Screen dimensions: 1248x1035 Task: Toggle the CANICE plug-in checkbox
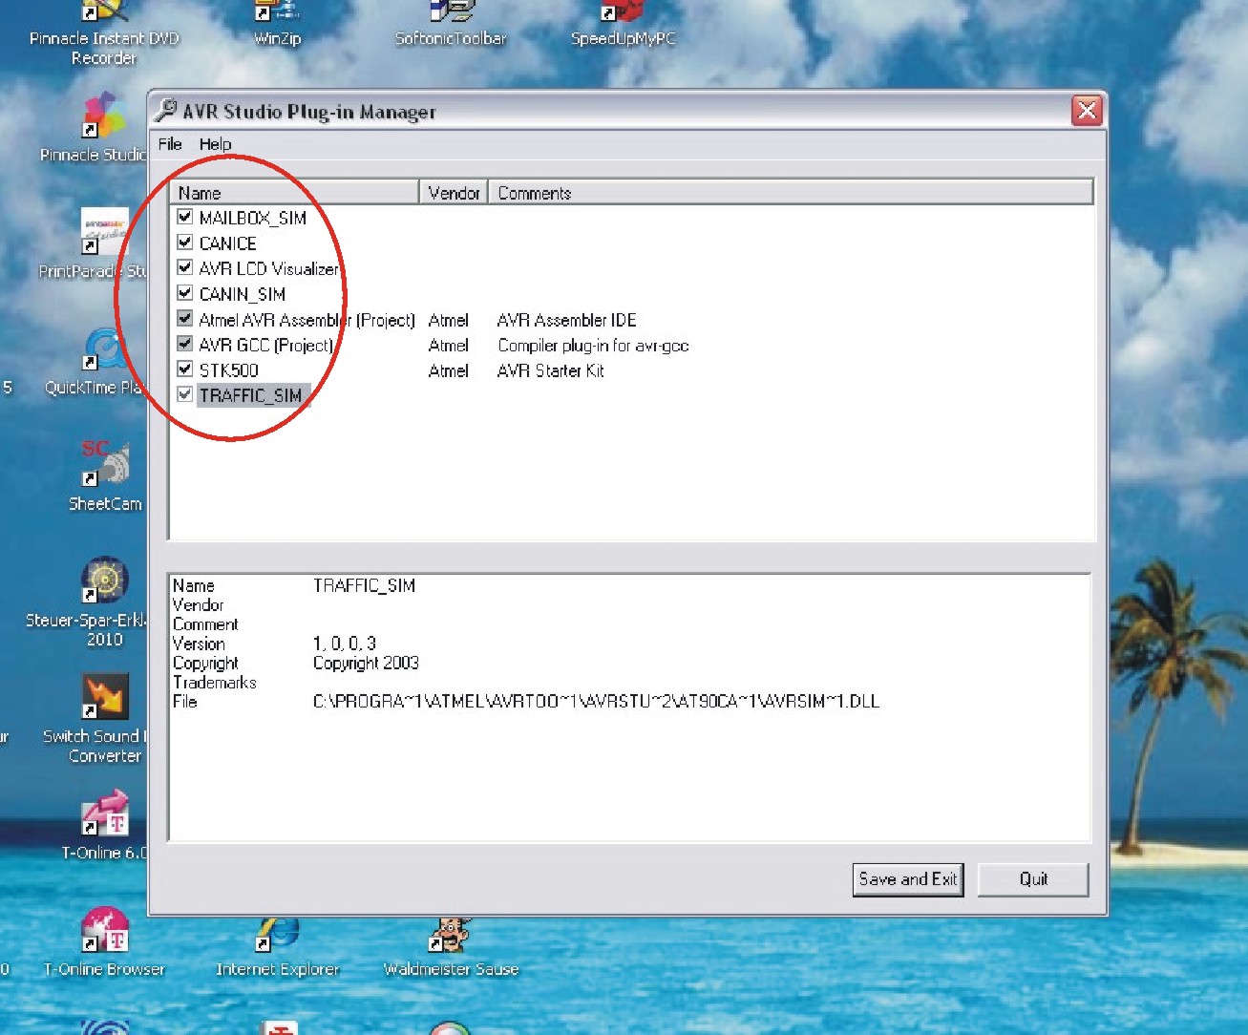(x=185, y=243)
